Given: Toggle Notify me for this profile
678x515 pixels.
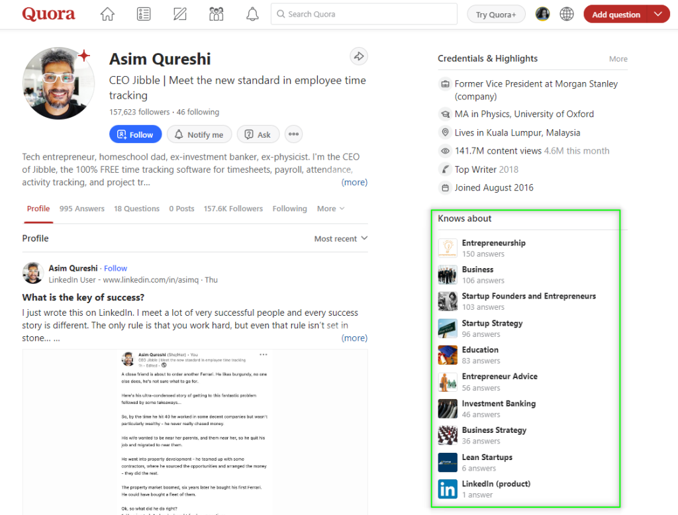Looking at the screenshot, I should click(199, 134).
